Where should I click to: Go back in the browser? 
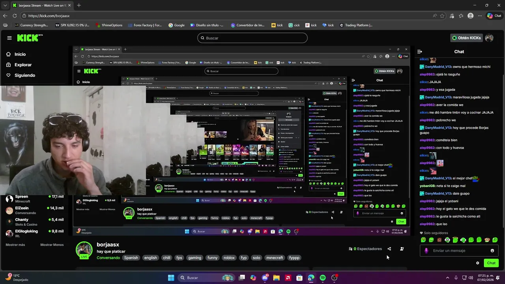[5, 16]
